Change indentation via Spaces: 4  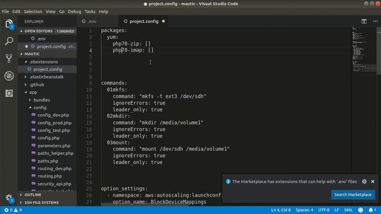[x=304, y=210]
